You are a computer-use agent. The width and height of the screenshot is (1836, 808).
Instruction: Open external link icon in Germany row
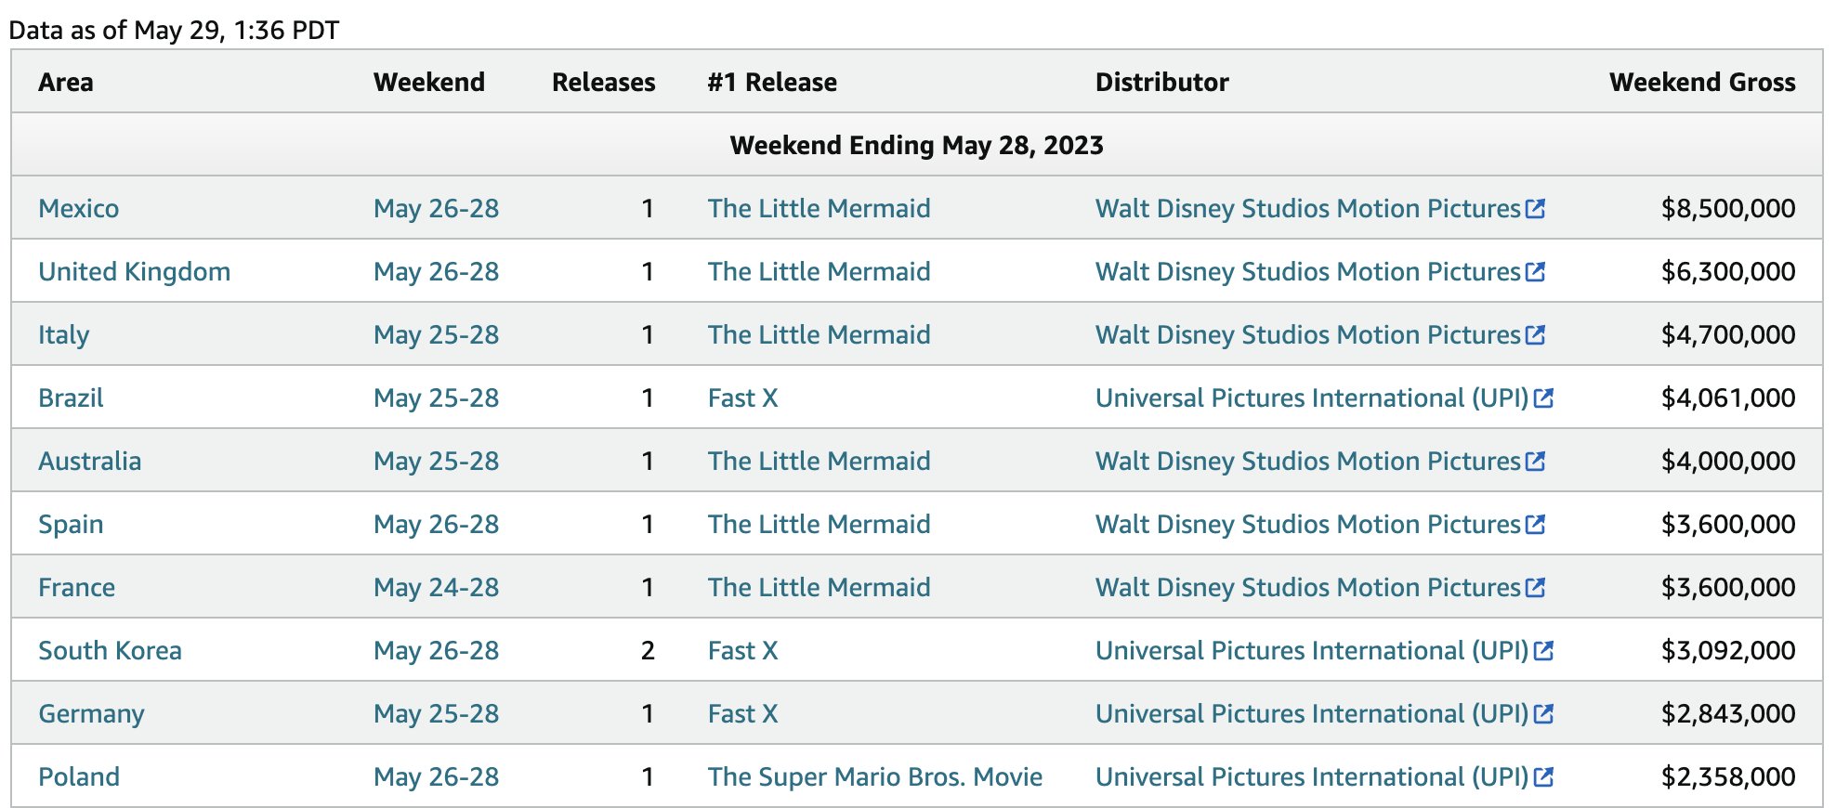point(1543,714)
